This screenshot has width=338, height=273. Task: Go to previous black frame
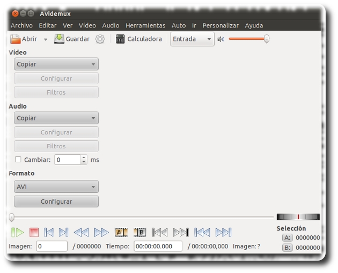click(x=160, y=232)
